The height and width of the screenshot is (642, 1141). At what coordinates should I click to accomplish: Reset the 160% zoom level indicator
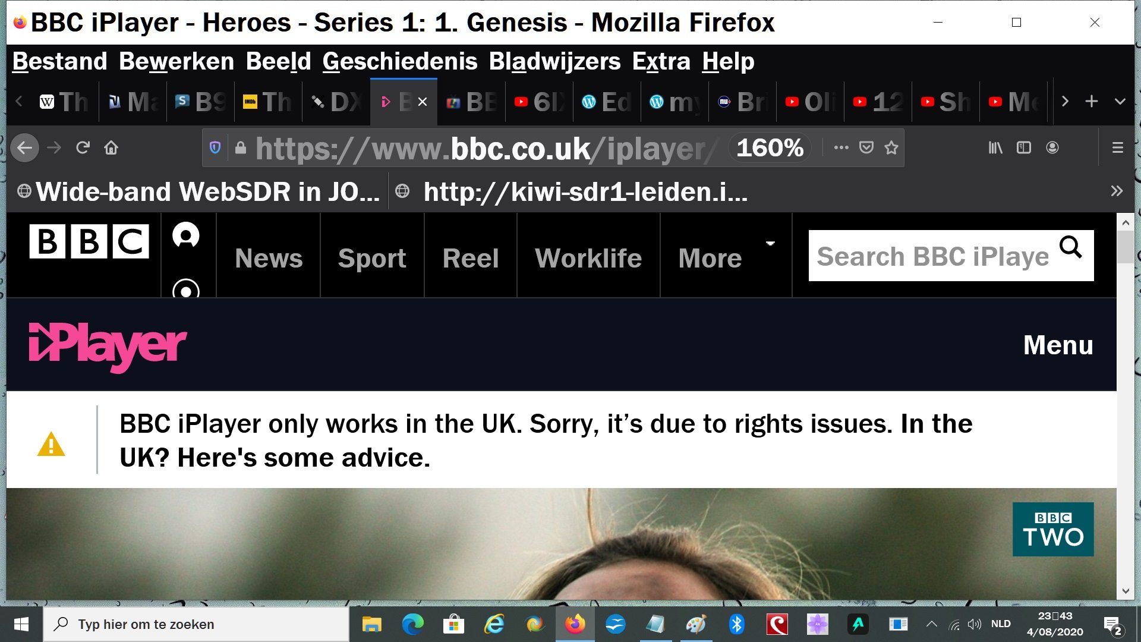770,147
